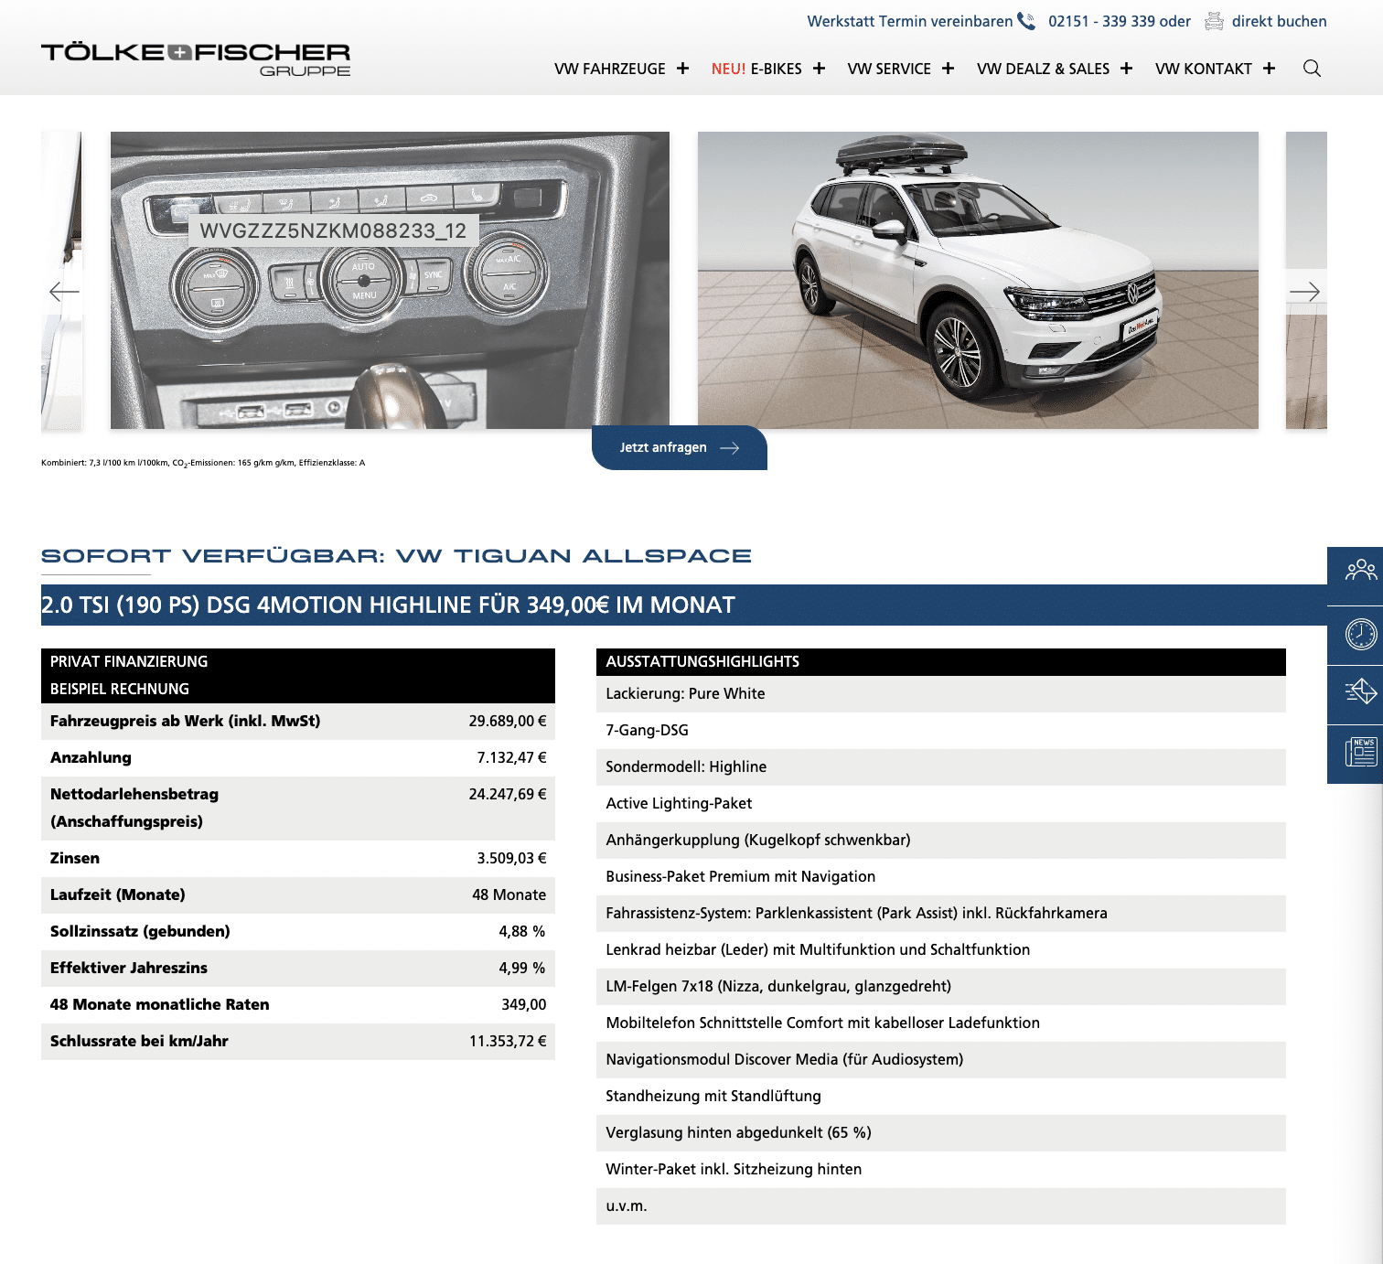Click Jetzt anfragen button

coord(680,447)
